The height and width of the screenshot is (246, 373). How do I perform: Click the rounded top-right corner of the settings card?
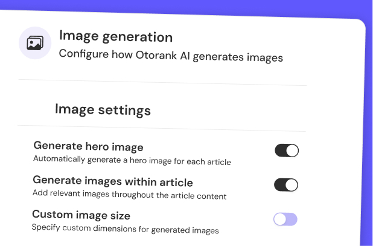tap(361, 24)
